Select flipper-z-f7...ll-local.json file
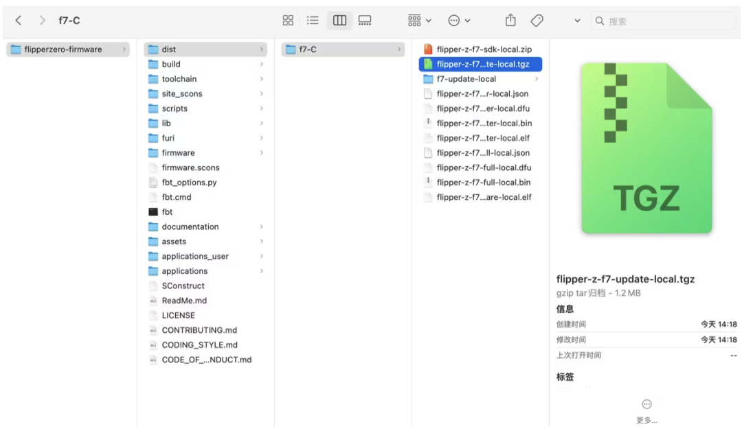This screenshot has width=742, height=431. pyautogui.click(x=480, y=152)
